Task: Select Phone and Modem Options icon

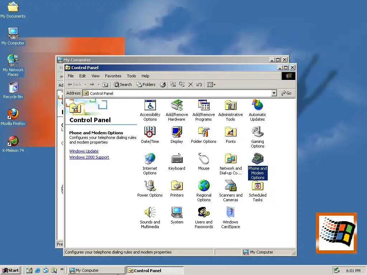Action: point(257,159)
